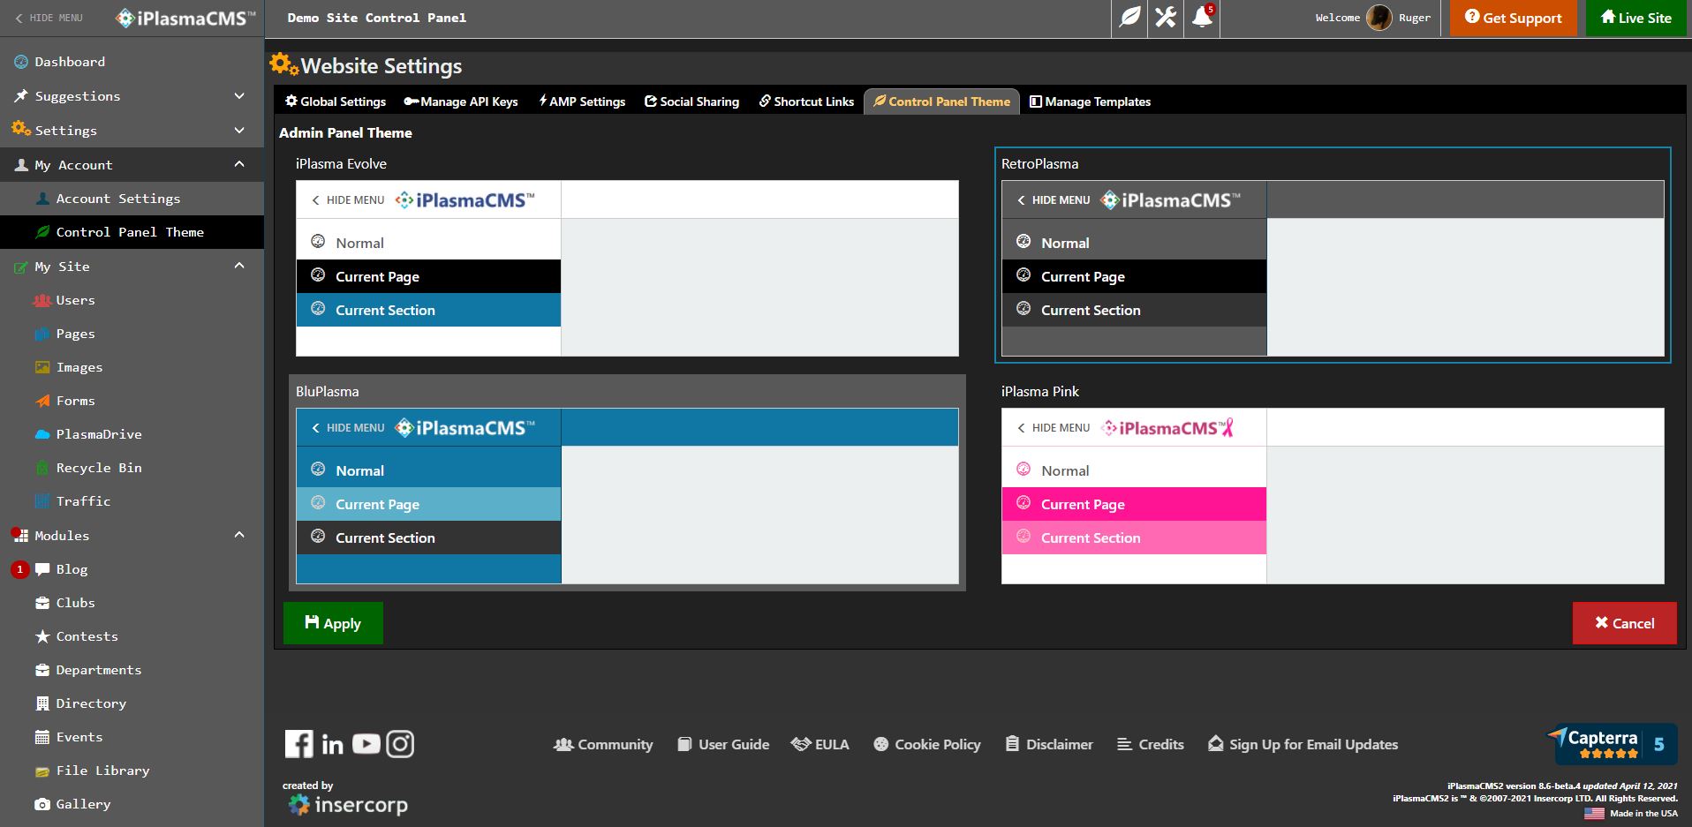
Task: Click the Dashboard icon in sidebar
Action: 21,62
